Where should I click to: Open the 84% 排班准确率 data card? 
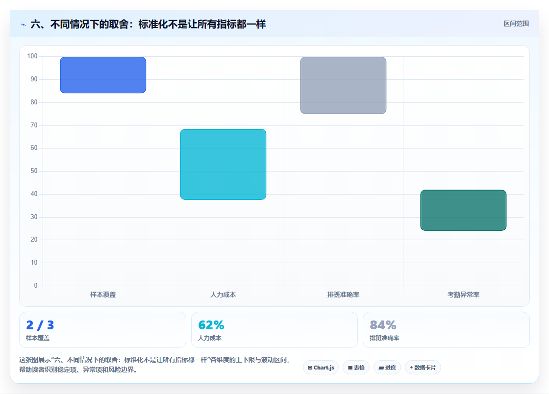click(446, 330)
